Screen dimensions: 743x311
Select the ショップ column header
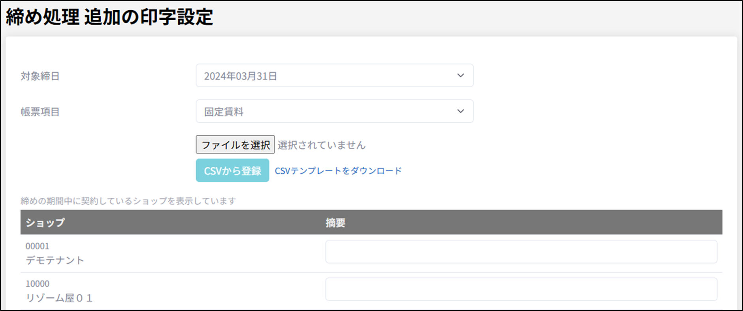pos(45,223)
